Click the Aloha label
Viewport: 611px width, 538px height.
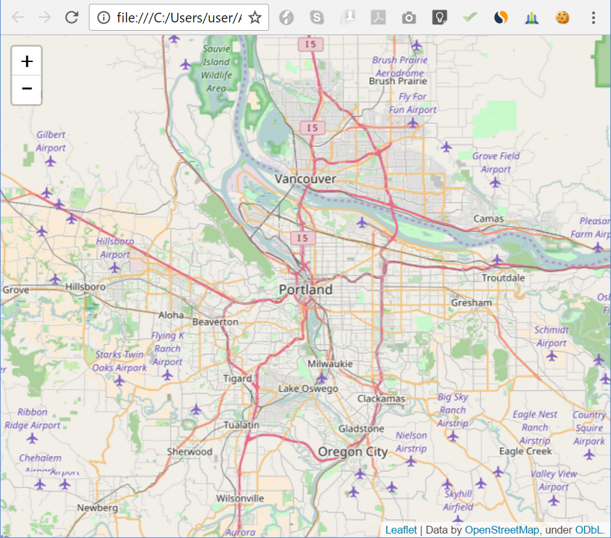click(171, 315)
